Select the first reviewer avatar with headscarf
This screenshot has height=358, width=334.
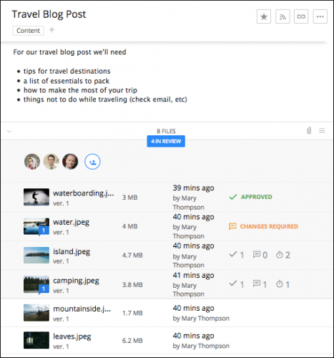tap(32, 162)
